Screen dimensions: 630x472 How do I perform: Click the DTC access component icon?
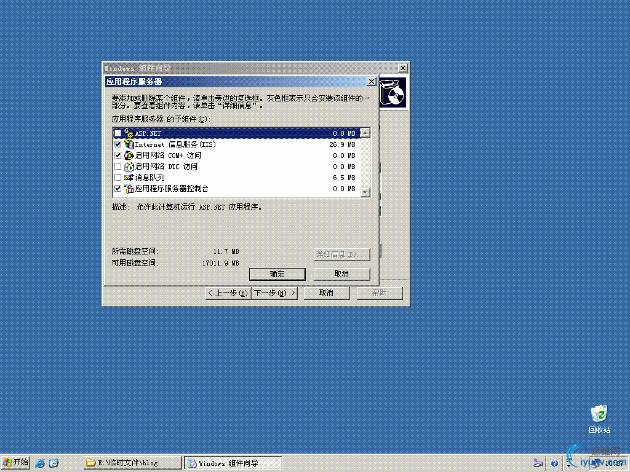click(129, 166)
